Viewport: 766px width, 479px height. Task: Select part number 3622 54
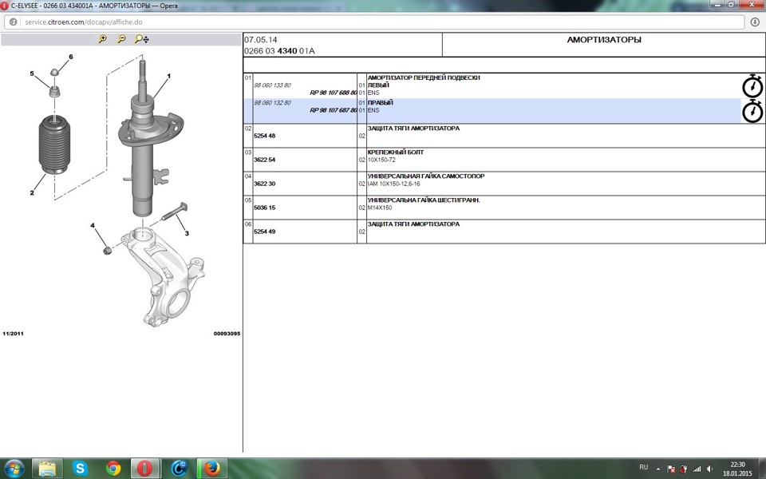point(264,160)
